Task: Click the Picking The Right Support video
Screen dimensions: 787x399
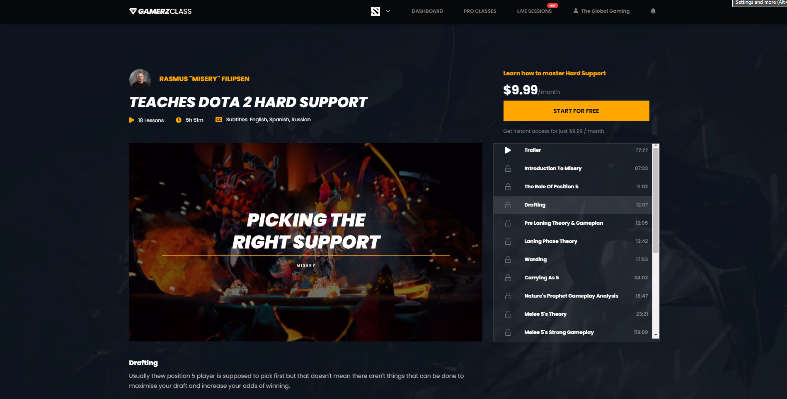Action: (x=306, y=242)
